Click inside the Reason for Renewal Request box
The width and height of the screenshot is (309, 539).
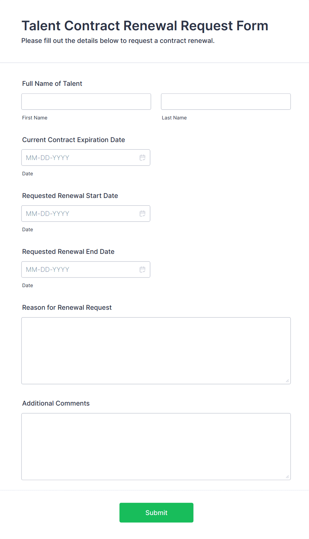[x=156, y=349]
